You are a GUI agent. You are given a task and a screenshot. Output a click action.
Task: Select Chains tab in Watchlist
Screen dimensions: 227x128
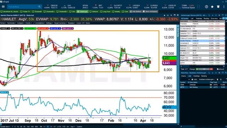183,76
